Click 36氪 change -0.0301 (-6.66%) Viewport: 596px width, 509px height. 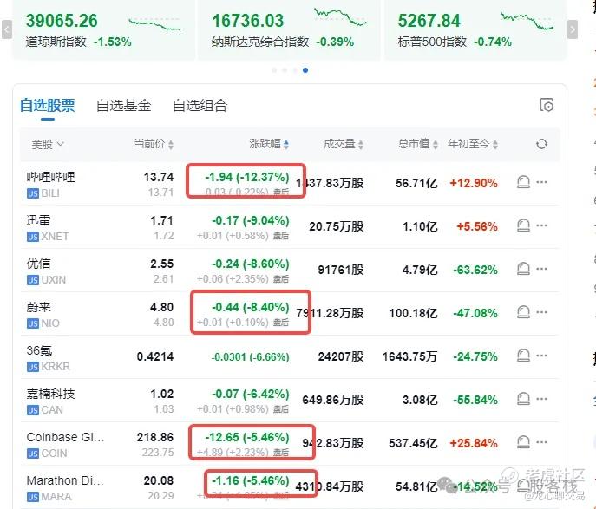pyautogui.click(x=250, y=356)
